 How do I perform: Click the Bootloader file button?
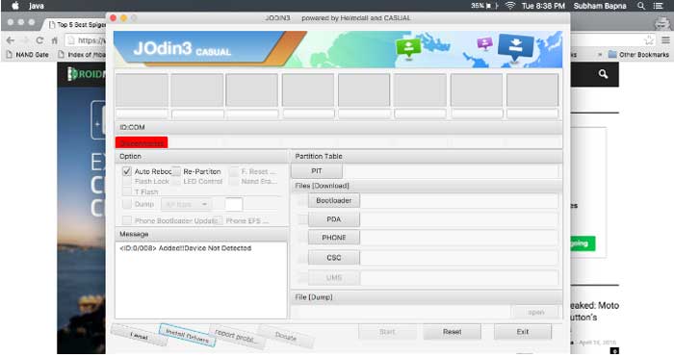click(333, 200)
